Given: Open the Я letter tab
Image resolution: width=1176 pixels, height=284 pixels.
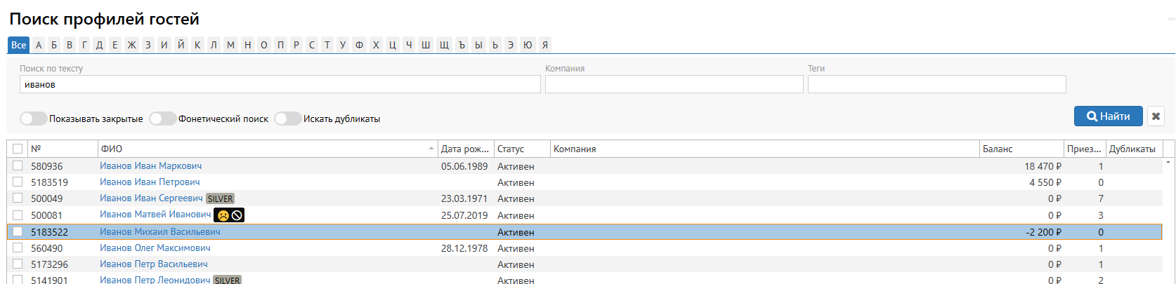Looking at the screenshot, I should 544,45.
